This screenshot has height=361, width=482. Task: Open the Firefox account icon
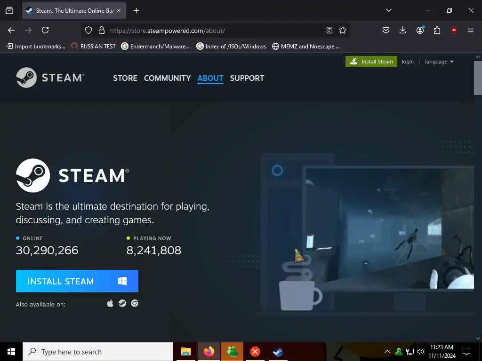coord(420,30)
